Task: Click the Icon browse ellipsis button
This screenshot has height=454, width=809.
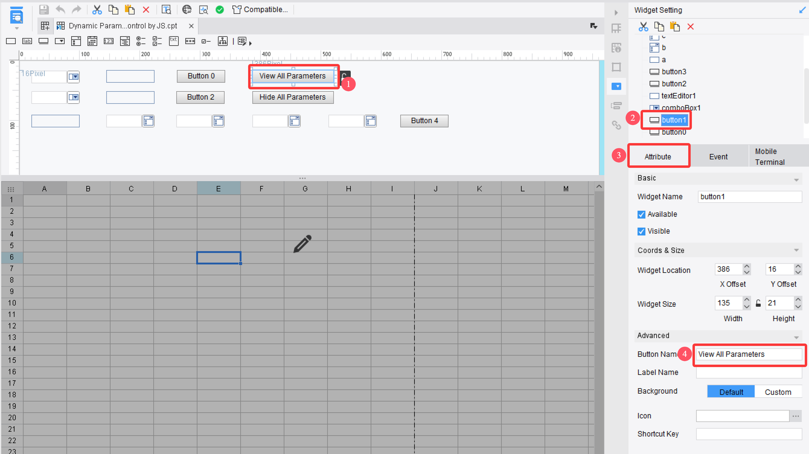Action: click(x=795, y=416)
